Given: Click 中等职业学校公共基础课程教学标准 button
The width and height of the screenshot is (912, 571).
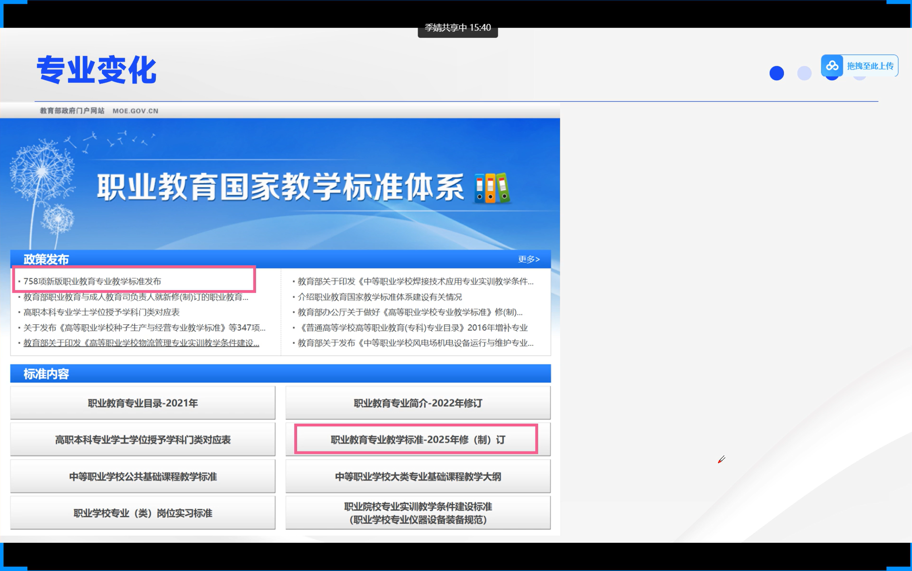Looking at the screenshot, I should click(x=143, y=476).
